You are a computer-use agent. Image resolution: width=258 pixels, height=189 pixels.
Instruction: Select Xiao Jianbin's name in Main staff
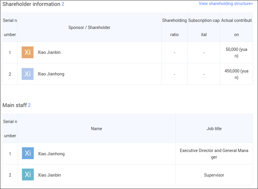[x=49, y=175]
